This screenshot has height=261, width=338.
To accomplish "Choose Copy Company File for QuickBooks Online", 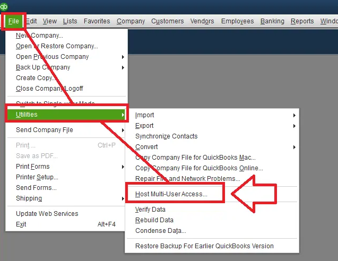I will point(212,168).
